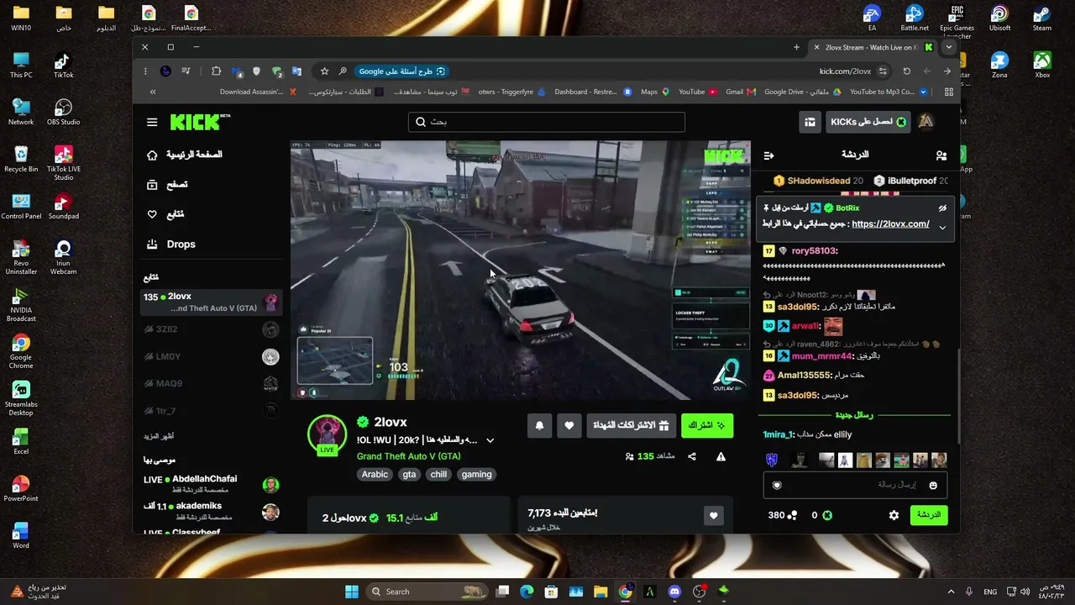The height and width of the screenshot is (605, 1075).
Task: Open the Grand Theft Auto V (GTA) category link
Action: 409,456
